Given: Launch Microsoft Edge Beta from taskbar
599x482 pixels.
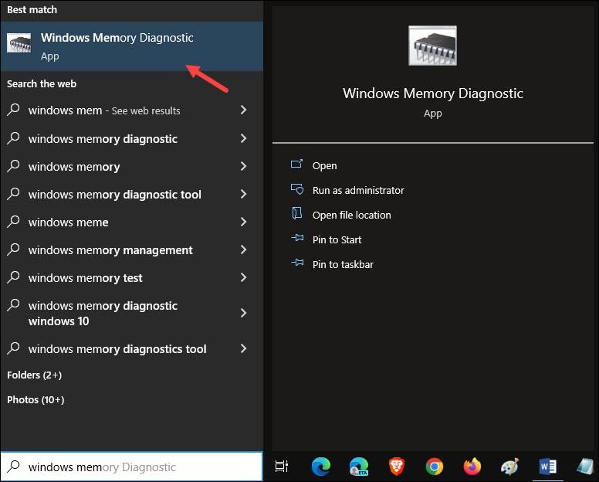Looking at the screenshot, I should (x=359, y=467).
